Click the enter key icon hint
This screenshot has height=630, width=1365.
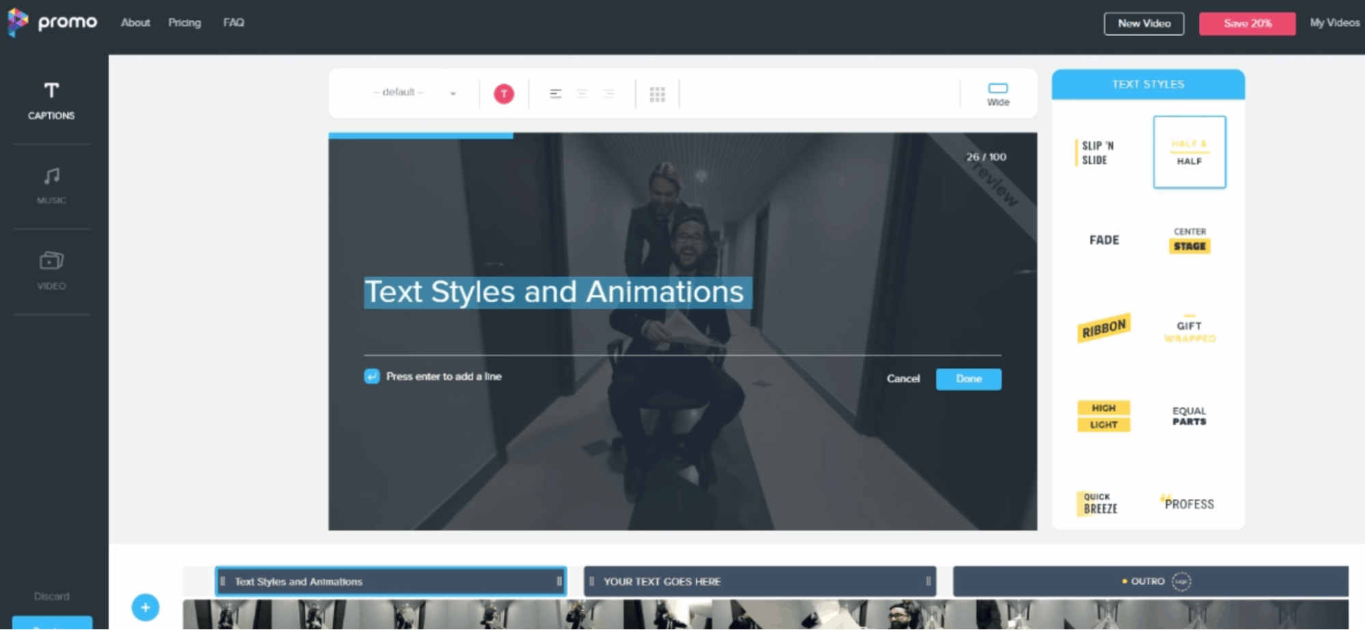click(371, 377)
